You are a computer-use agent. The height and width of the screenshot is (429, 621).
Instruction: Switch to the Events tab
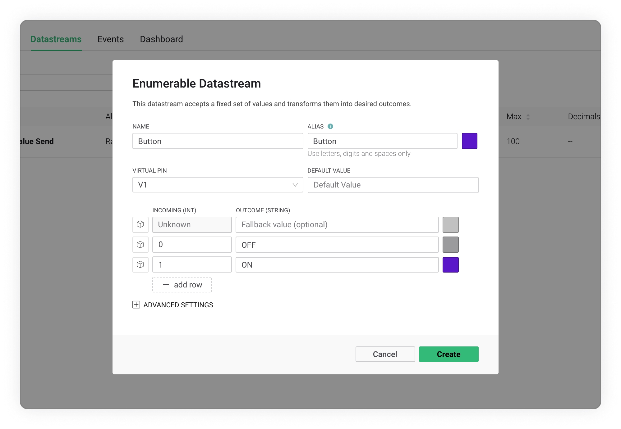(111, 39)
